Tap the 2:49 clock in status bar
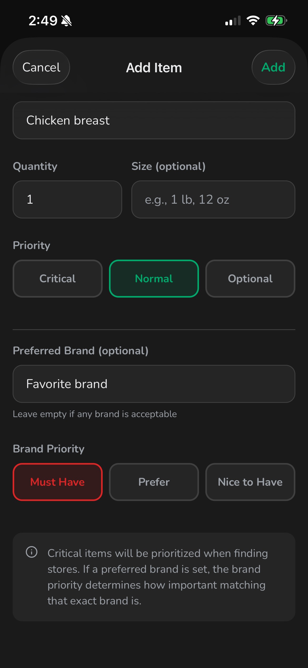Viewport: 308px width, 668px height. 43,21
